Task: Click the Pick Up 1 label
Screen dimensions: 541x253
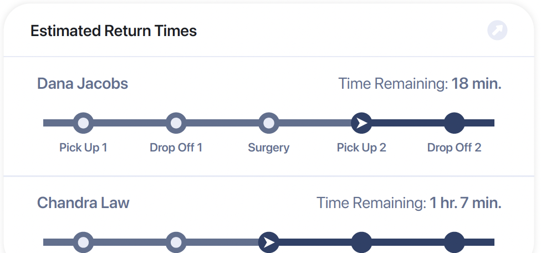Action: point(83,148)
